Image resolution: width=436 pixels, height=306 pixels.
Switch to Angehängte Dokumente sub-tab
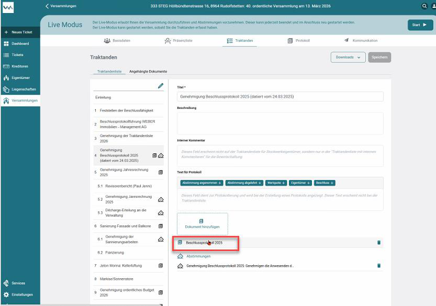pos(148,72)
